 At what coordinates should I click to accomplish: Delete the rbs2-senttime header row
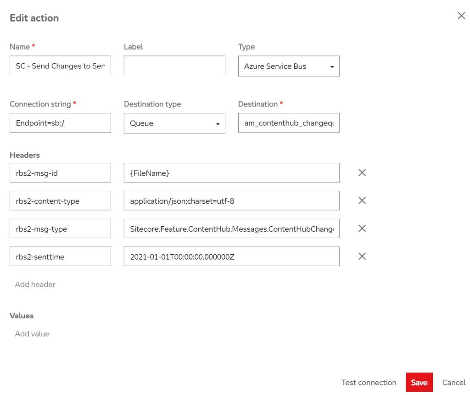[x=362, y=256]
